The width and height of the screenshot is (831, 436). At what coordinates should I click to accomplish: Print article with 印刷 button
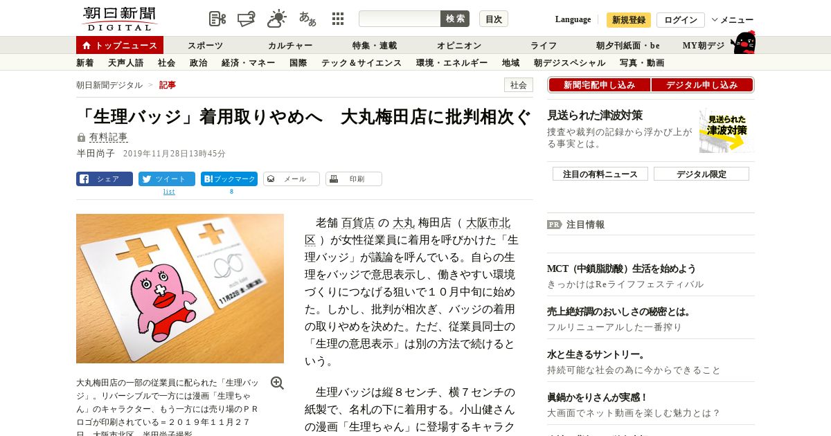click(354, 179)
